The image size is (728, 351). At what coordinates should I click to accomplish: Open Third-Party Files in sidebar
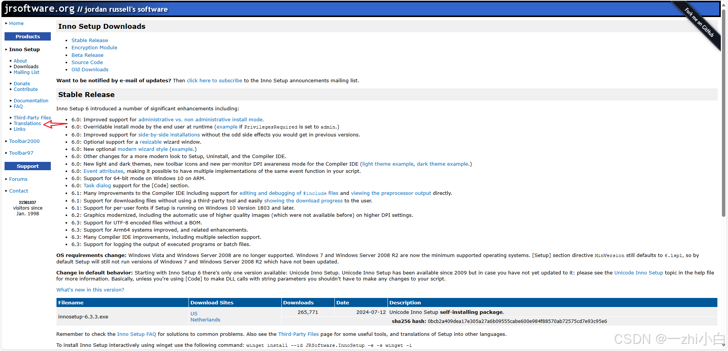[32, 118]
